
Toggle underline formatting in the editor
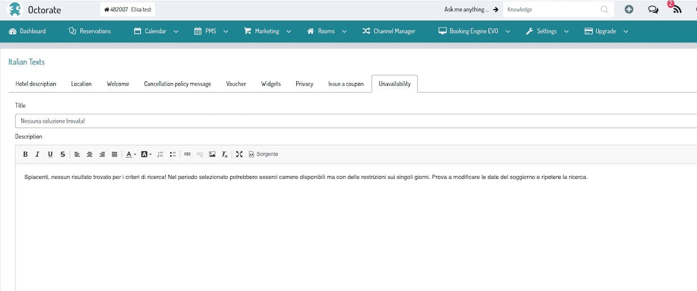pos(50,154)
